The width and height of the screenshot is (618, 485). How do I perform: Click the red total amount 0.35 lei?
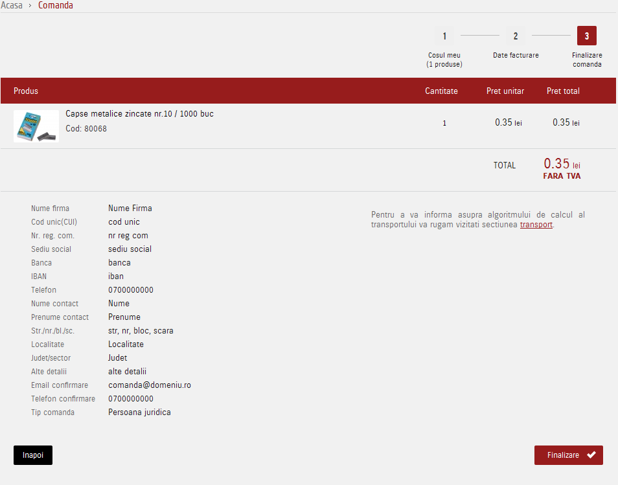(562, 164)
